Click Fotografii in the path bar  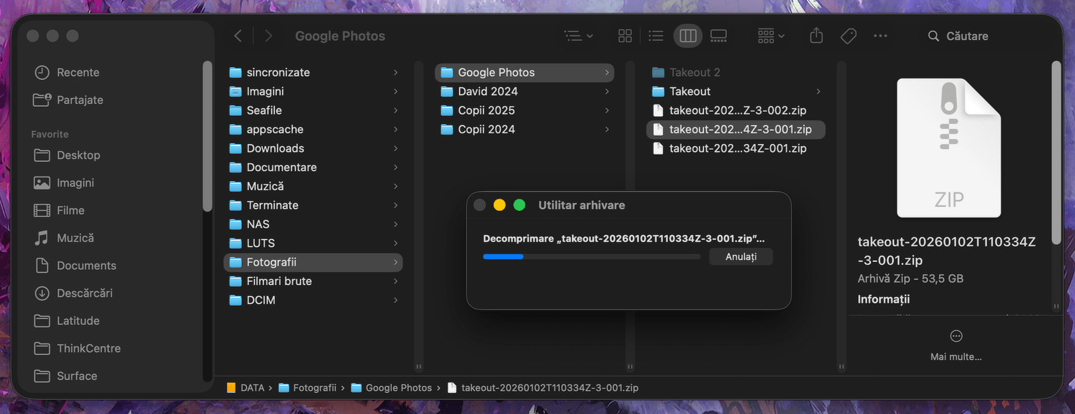pyautogui.click(x=314, y=388)
